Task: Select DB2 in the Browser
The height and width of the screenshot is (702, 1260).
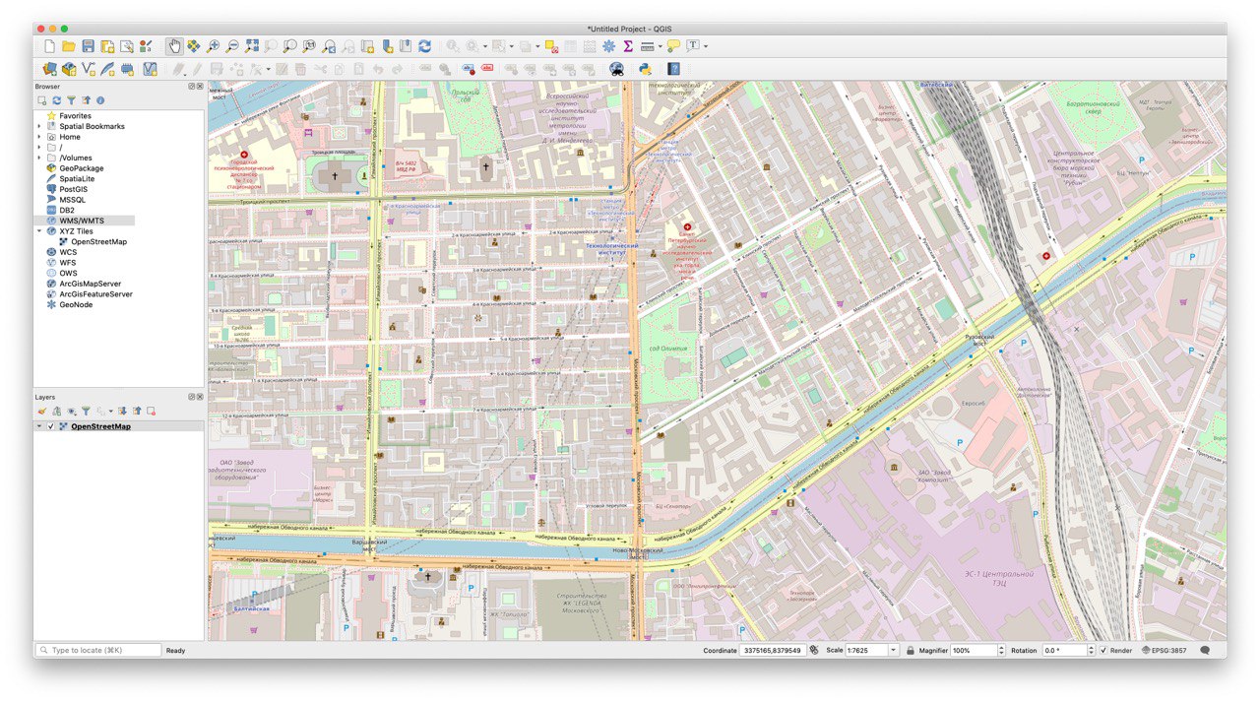Action: tap(67, 210)
